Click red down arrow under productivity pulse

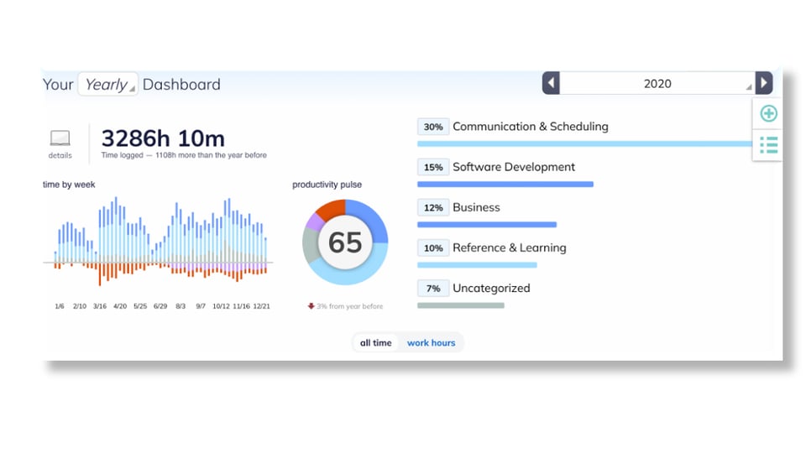point(311,306)
